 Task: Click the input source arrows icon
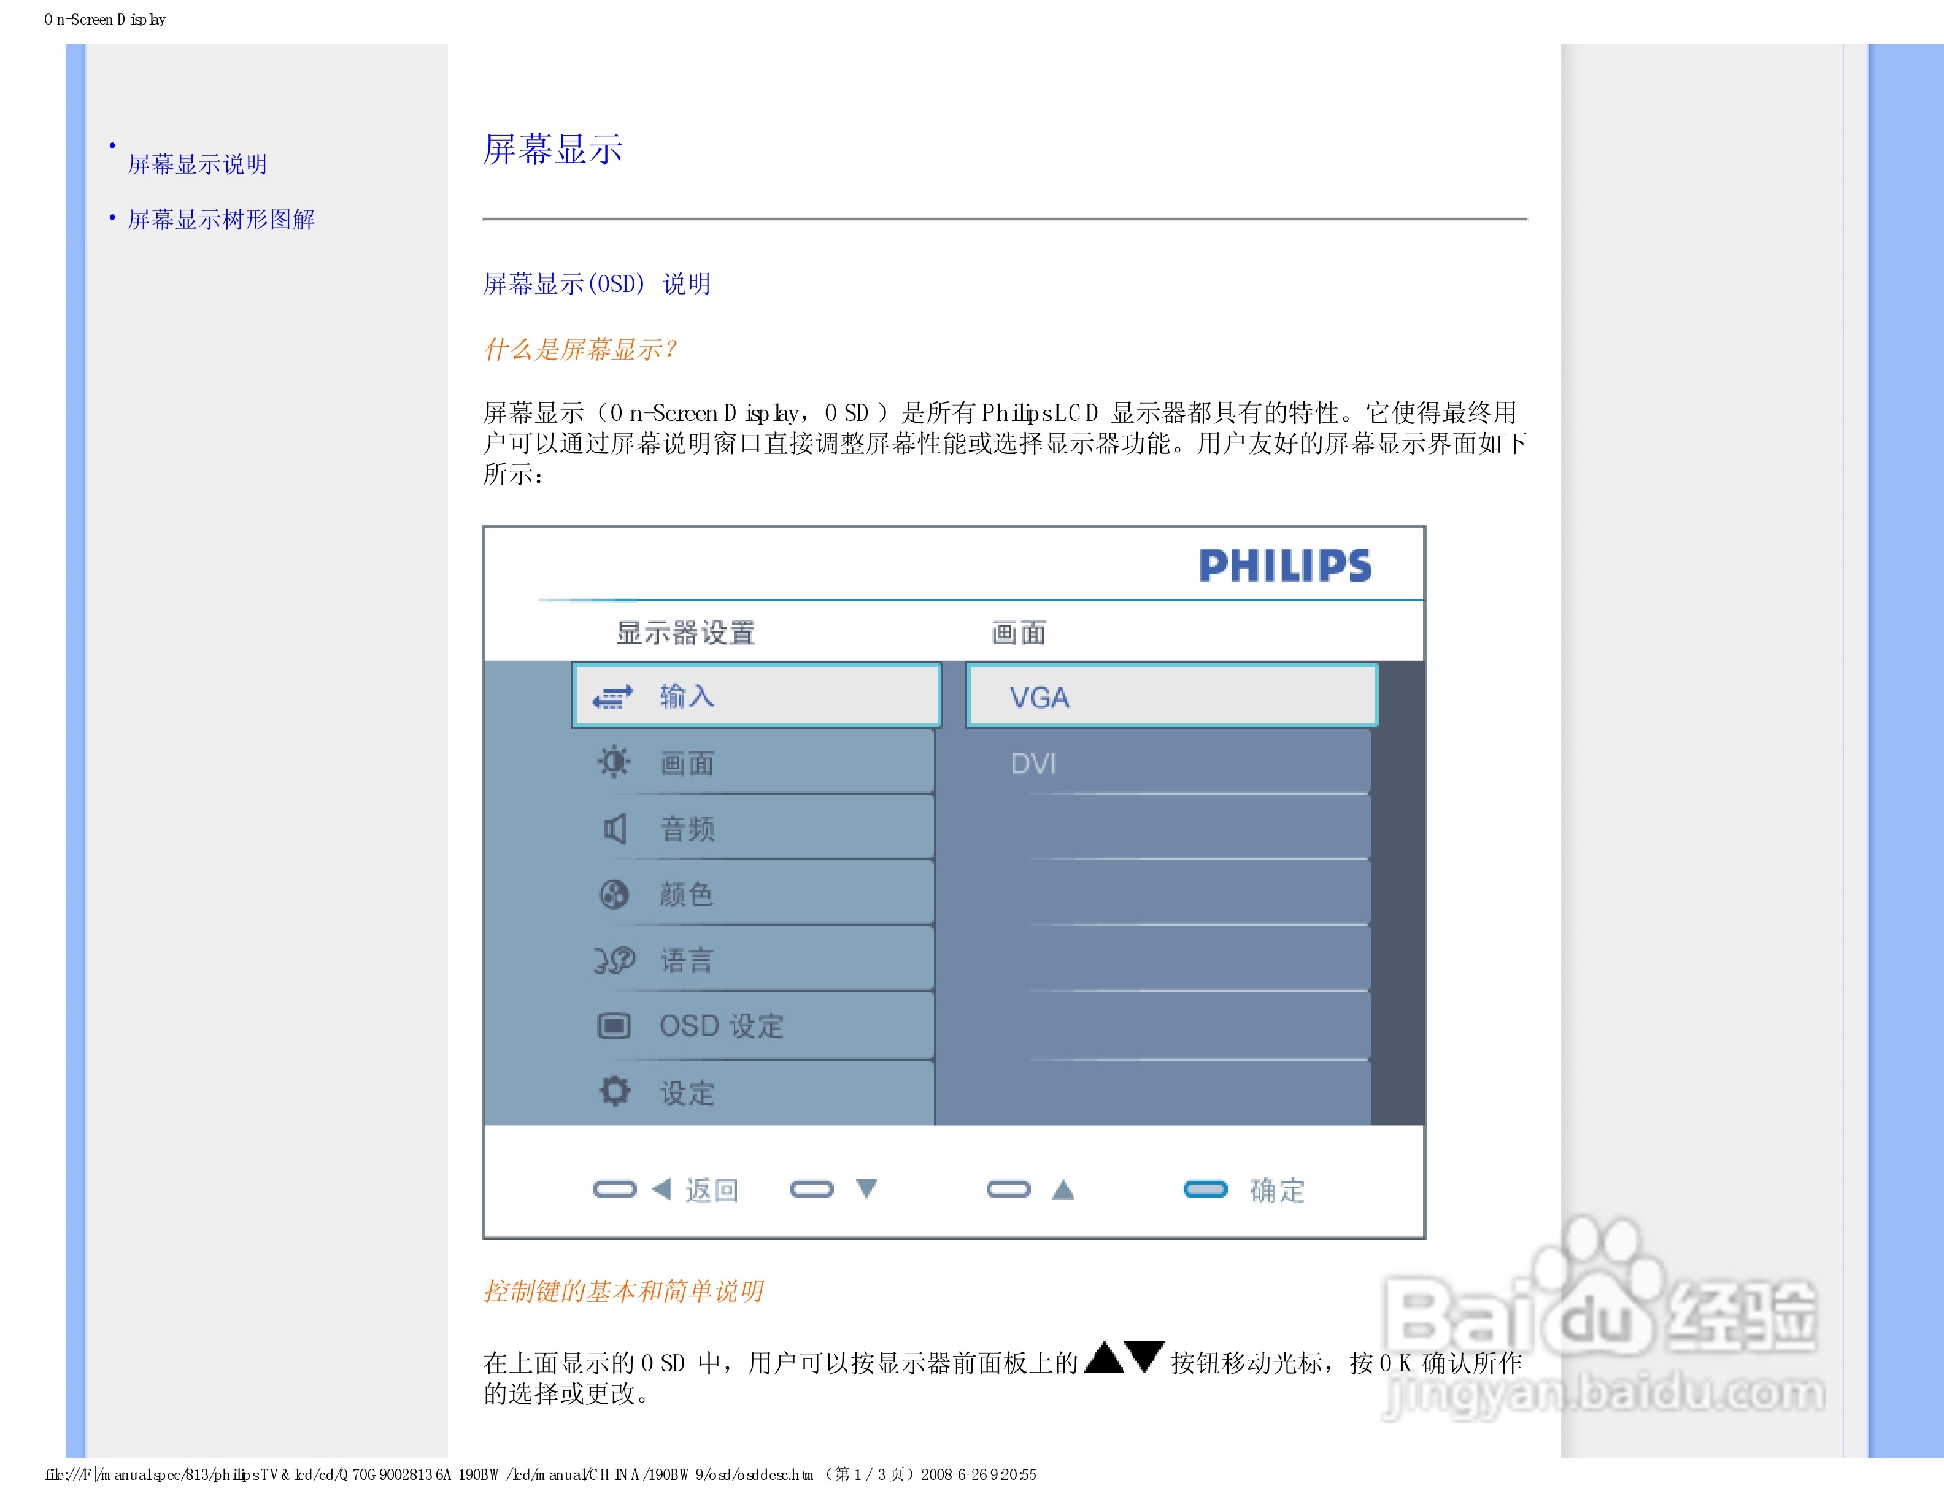[612, 697]
